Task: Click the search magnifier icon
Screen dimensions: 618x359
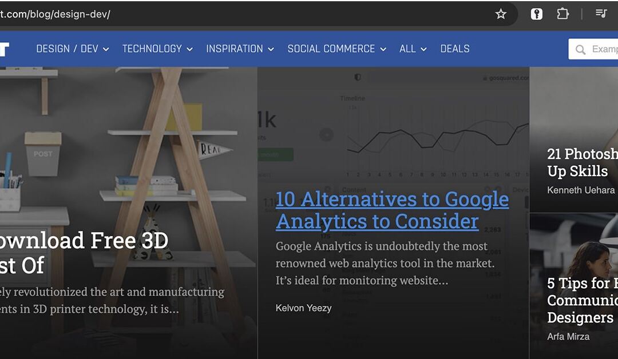Action: (580, 50)
